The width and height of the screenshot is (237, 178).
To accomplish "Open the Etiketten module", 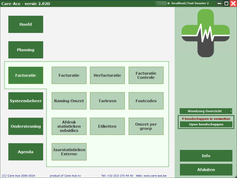I will tap(107, 126).
